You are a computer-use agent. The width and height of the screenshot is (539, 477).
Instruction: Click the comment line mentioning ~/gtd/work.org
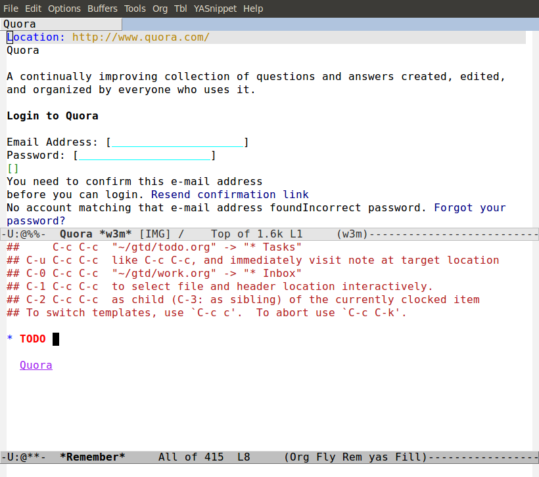point(154,274)
